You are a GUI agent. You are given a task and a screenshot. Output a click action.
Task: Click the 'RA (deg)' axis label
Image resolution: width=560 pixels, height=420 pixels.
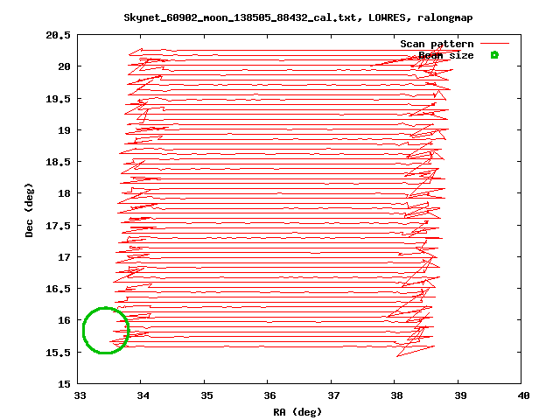pos(297,412)
